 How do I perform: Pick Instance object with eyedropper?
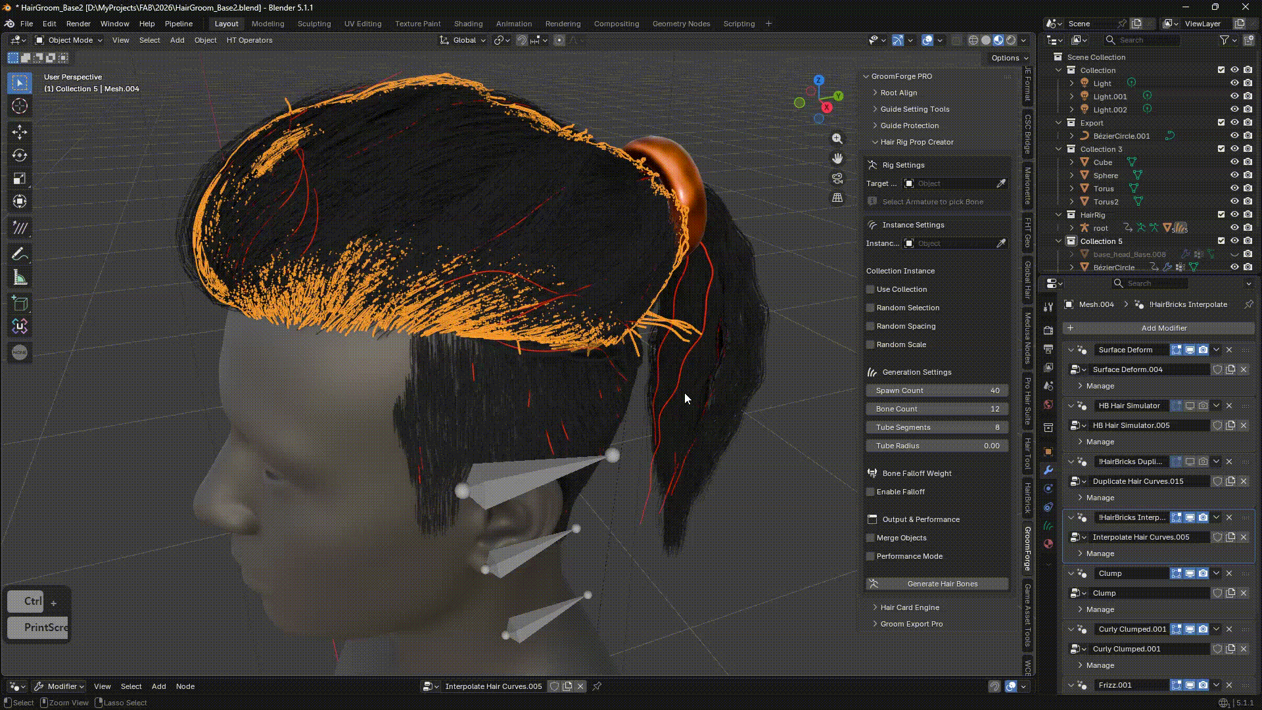[x=1001, y=243]
